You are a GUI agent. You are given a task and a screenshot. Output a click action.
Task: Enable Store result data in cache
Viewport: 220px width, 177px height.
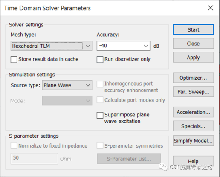click(x=14, y=59)
